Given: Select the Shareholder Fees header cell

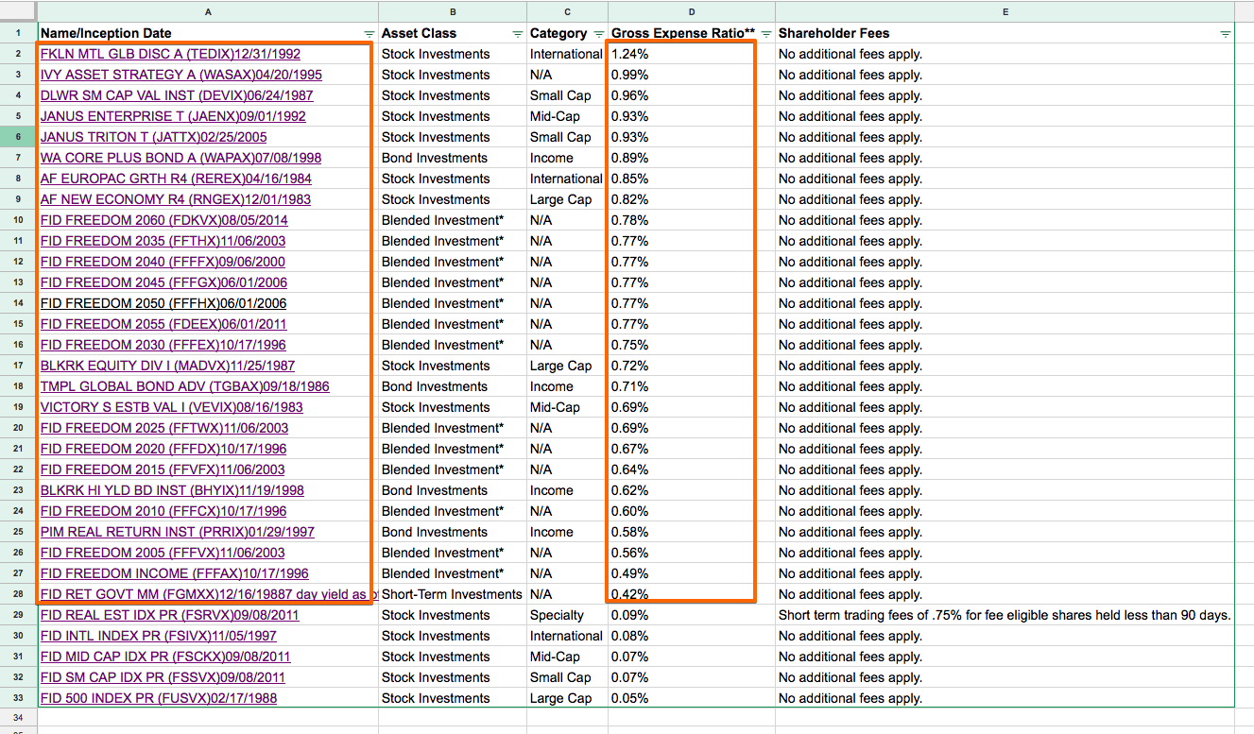Looking at the screenshot, I should tap(1005, 33).
